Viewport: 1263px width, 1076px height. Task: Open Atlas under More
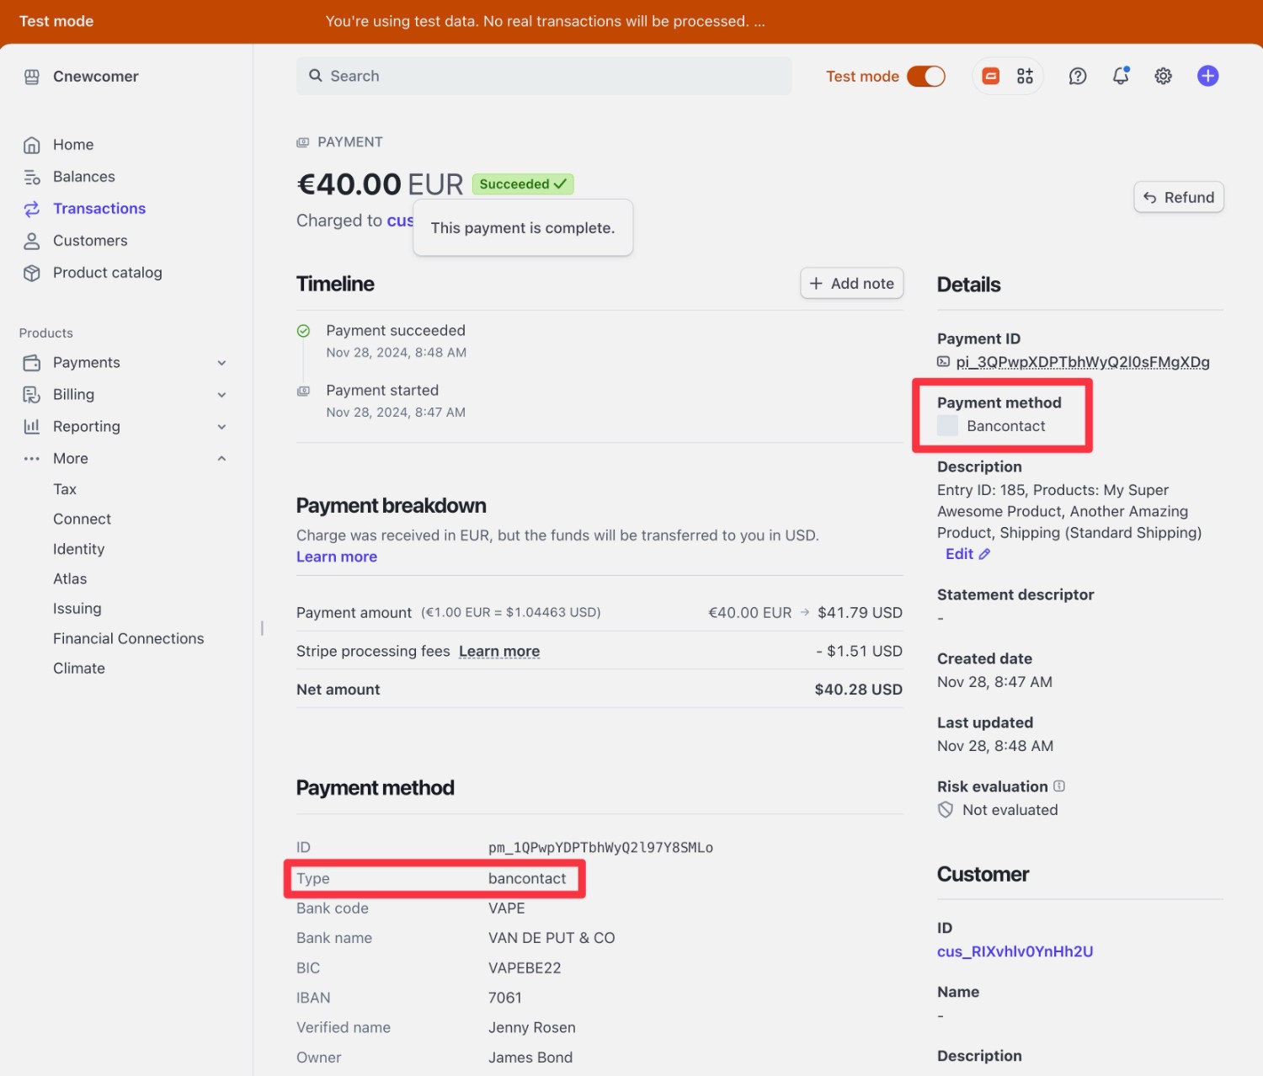70,579
